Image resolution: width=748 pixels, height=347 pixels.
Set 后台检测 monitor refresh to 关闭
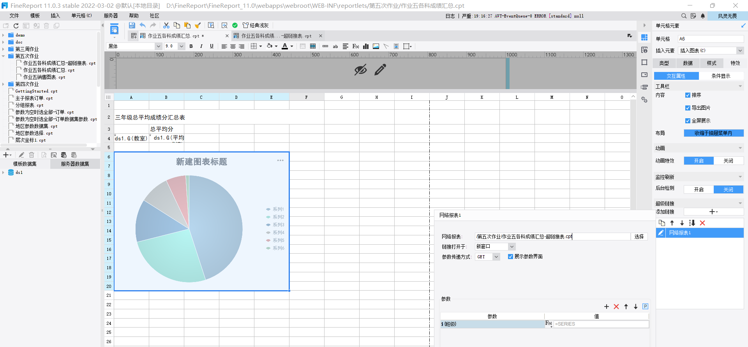pos(729,189)
